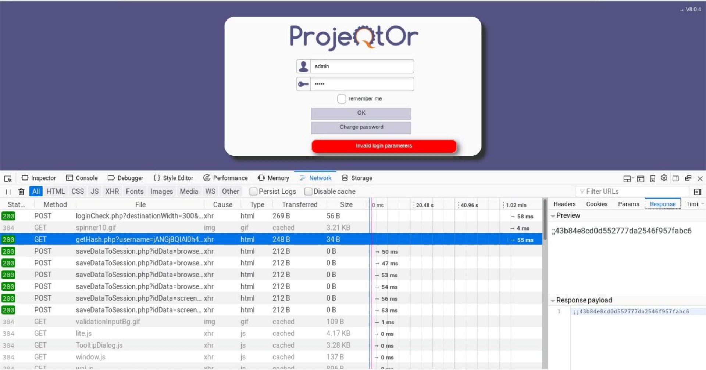The width and height of the screenshot is (706, 370).
Task: Toggle the JS request filter
Action: (95, 191)
